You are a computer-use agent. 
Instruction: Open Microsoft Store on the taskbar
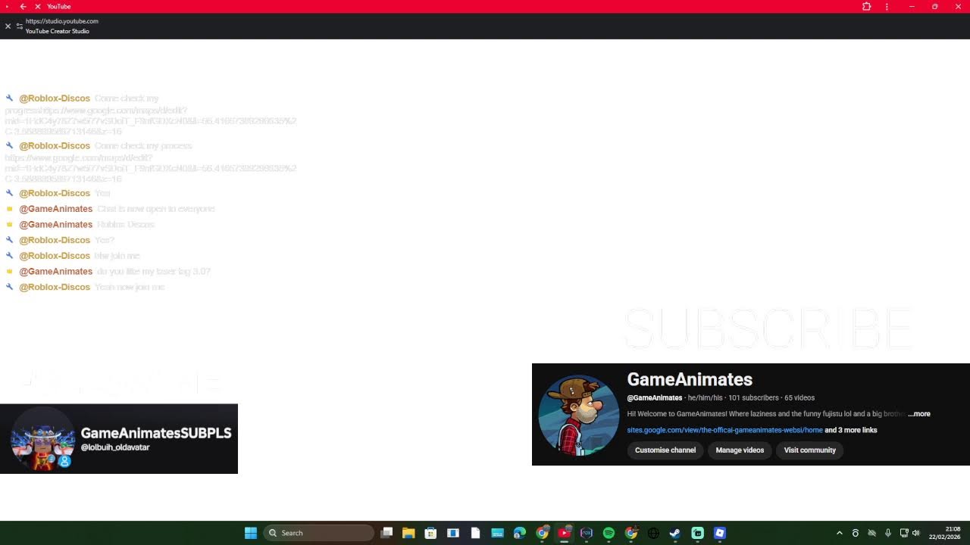(x=430, y=533)
